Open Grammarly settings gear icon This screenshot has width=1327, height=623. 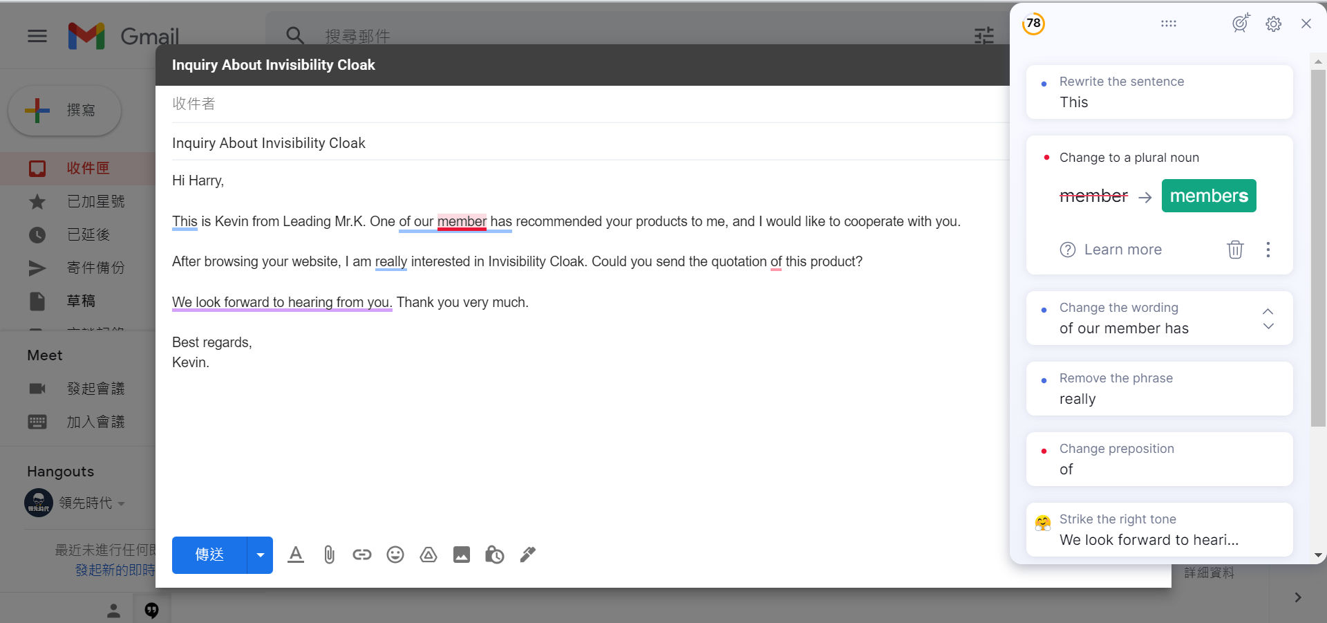(1274, 24)
